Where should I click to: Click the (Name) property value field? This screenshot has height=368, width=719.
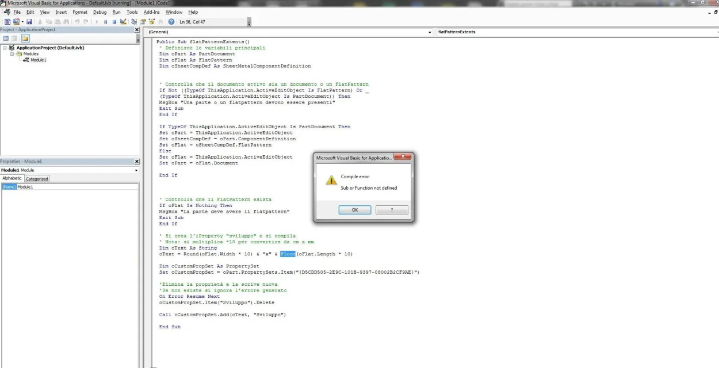(77, 187)
